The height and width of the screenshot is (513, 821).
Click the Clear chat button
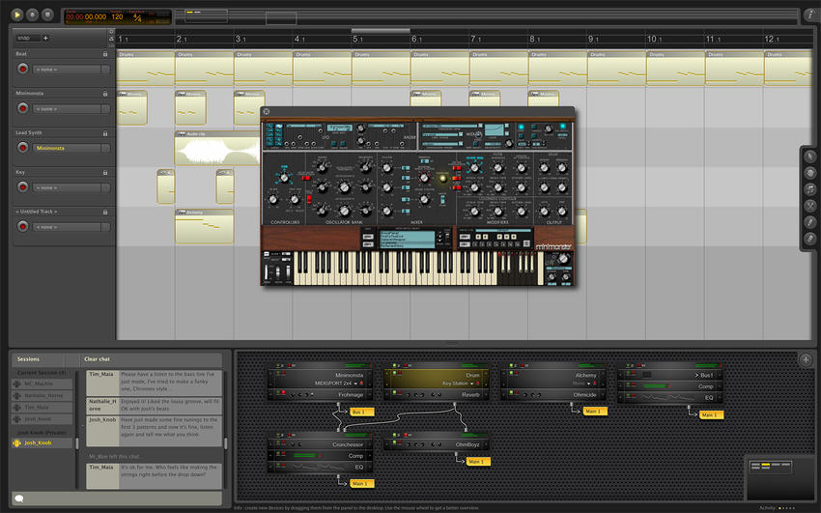pos(97,359)
